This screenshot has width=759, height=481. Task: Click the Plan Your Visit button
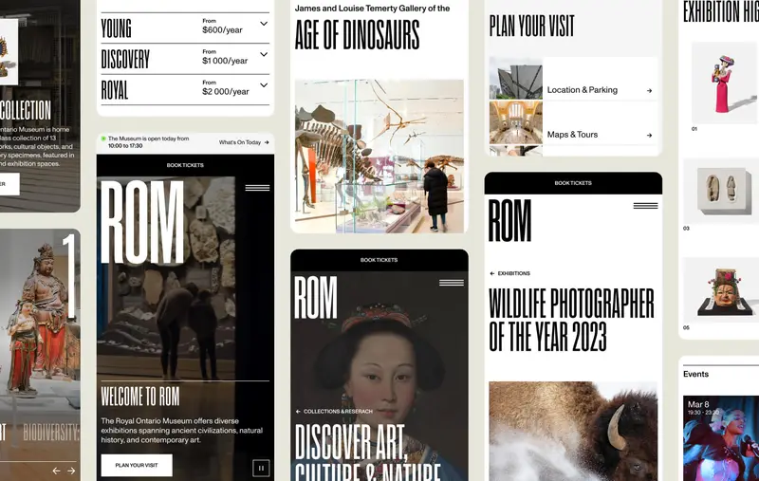137,465
